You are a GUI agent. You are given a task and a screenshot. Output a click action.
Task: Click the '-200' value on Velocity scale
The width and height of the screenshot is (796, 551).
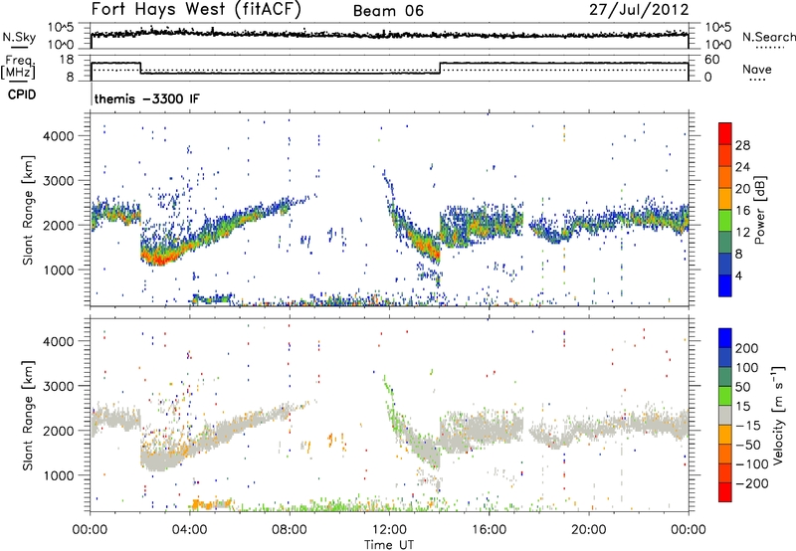tap(751, 483)
